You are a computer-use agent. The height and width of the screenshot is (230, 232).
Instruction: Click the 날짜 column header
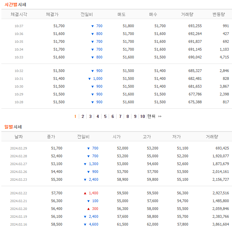click(x=19, y=137)
